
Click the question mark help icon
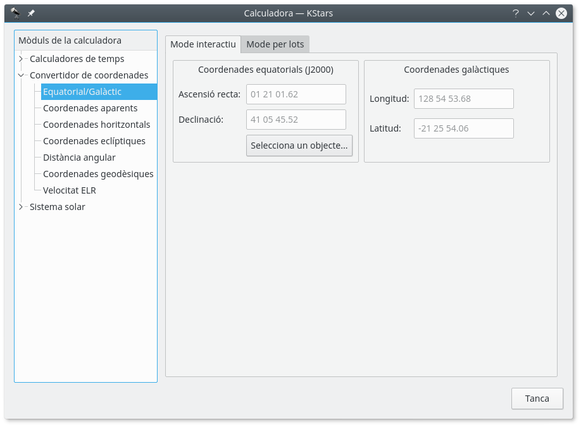point(516,13)
